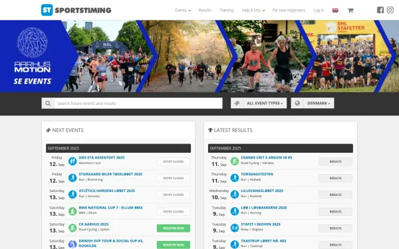The image size is (399, 249).
Task: Open DOS ETA Assentoft 2025 event link
Action: pyautogui.click(x=102, y=157)
